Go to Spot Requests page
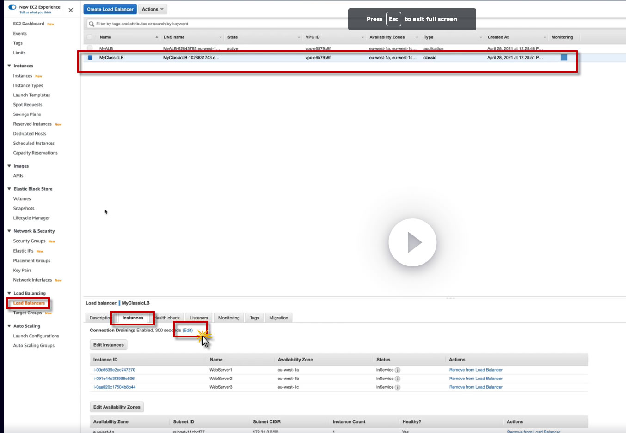 (x=28, y=105)
